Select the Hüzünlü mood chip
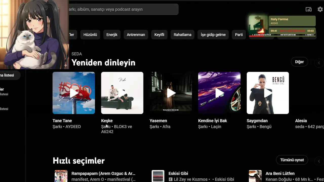This screenshot has height=182, width=324. pos(90,35)
